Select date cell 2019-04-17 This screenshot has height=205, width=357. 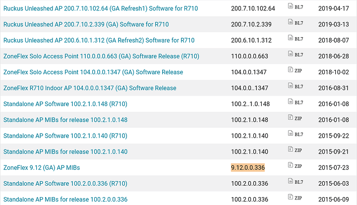pyautogui.click(x=334, y=8)
